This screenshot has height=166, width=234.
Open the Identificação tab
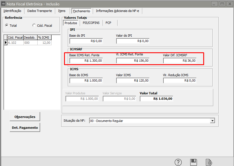[12, 11]
